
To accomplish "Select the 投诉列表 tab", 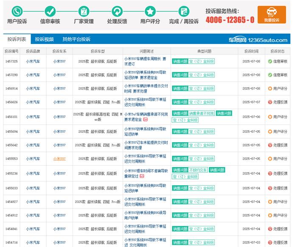I will coord(17,39).
